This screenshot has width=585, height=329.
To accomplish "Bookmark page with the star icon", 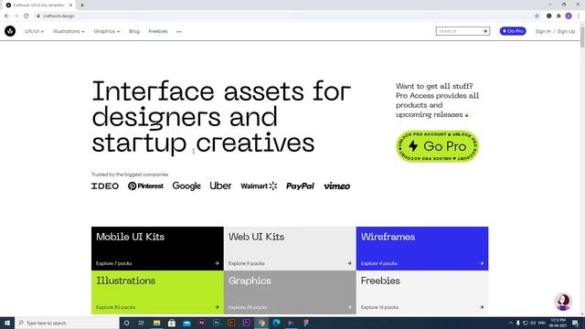I will [x=537, y=16].
